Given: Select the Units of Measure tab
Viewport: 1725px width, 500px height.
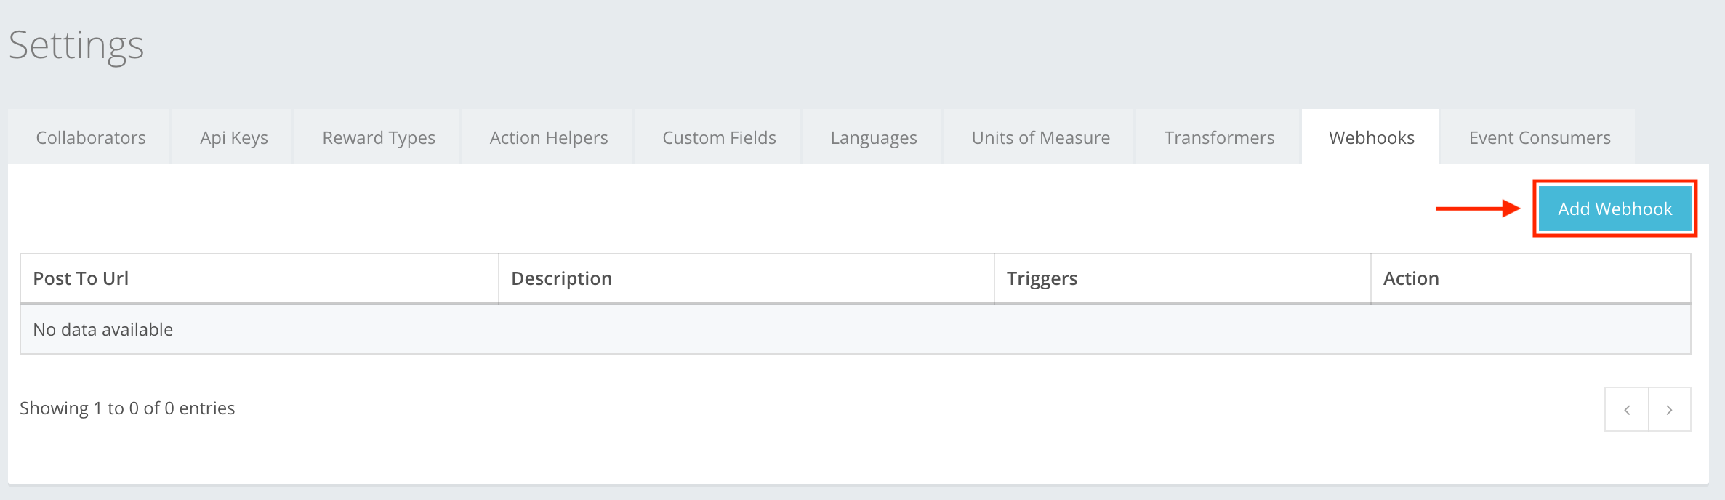Looking at the screenshot, I should point(1040,137).
